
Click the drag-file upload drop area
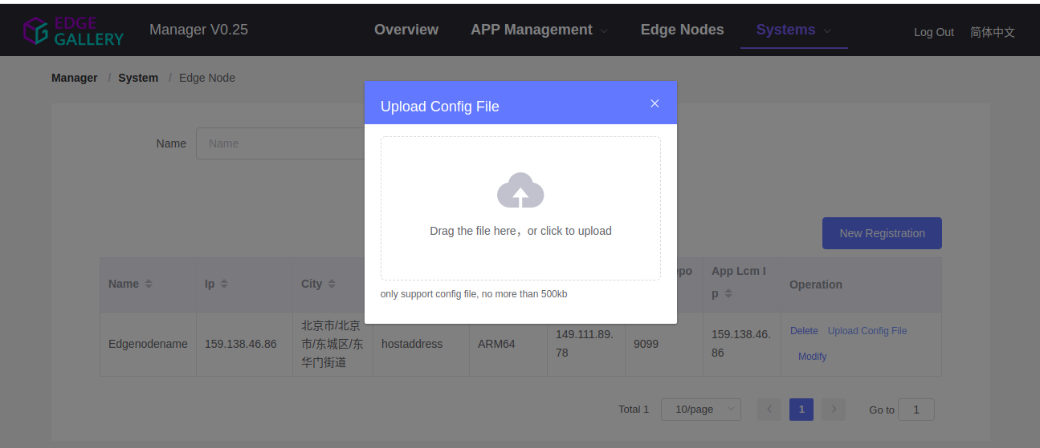click(520, 208)
